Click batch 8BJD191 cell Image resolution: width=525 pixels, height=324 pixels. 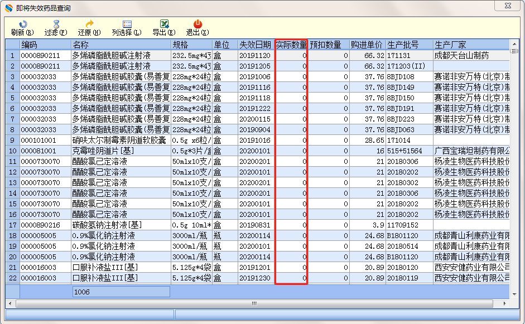(x=410, y=108)
